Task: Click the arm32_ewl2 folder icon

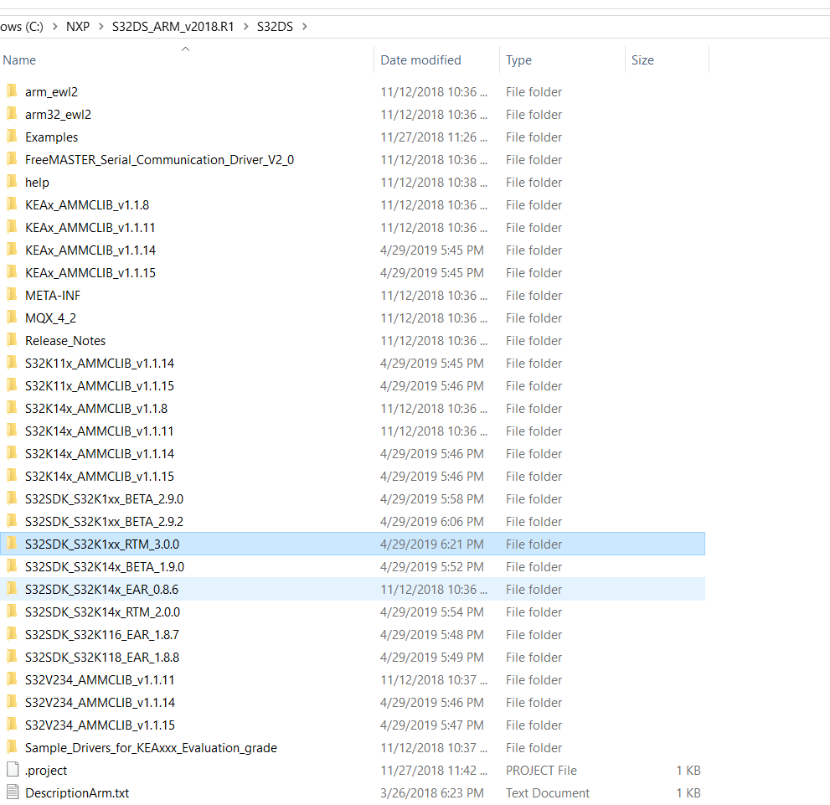Action: [x=13, y=114]
